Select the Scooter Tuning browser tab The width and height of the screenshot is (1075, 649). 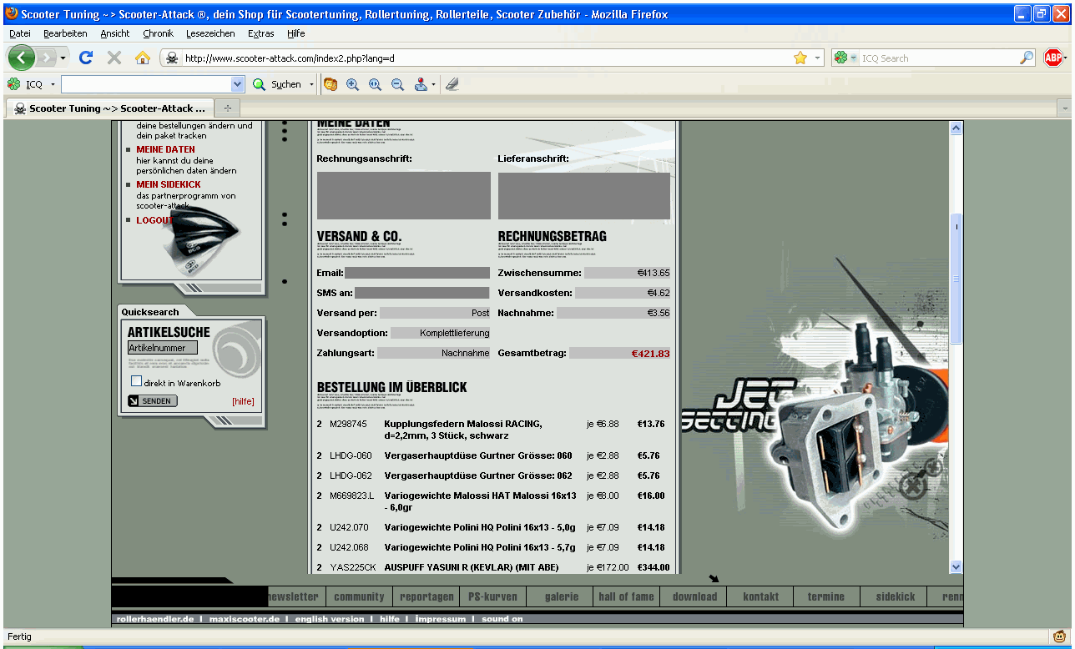coord(109,108)
